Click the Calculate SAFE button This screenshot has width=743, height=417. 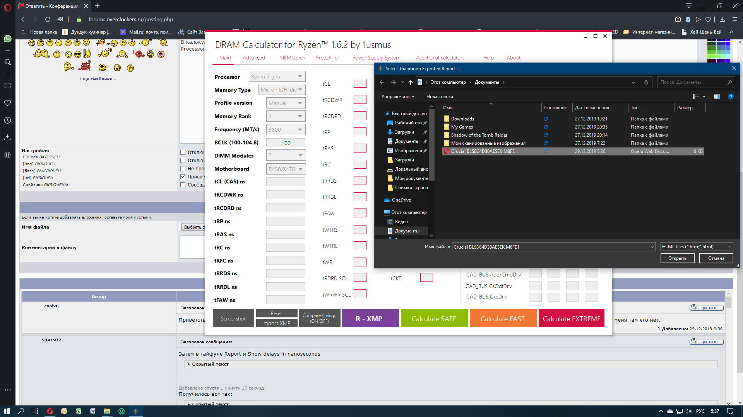(434, 319)
